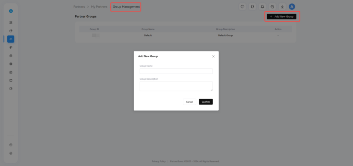Open the stacked layers icon in sidebar

point(11,56)
